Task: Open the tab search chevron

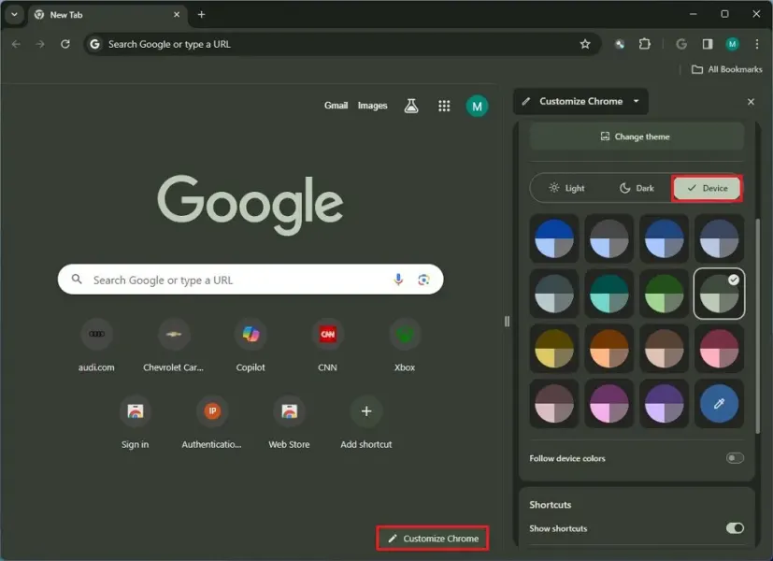Action: [14, 15]
